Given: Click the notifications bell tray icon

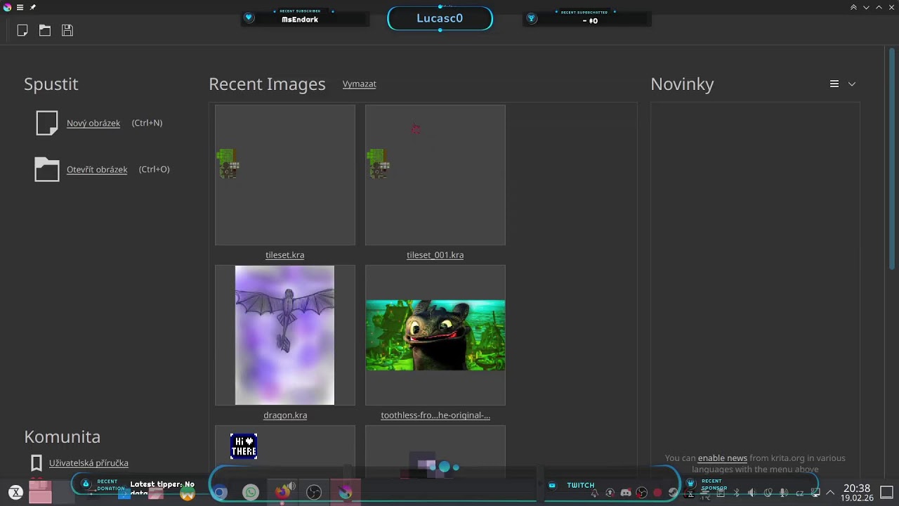Looking at the screenshot, I should pos(594,493).
